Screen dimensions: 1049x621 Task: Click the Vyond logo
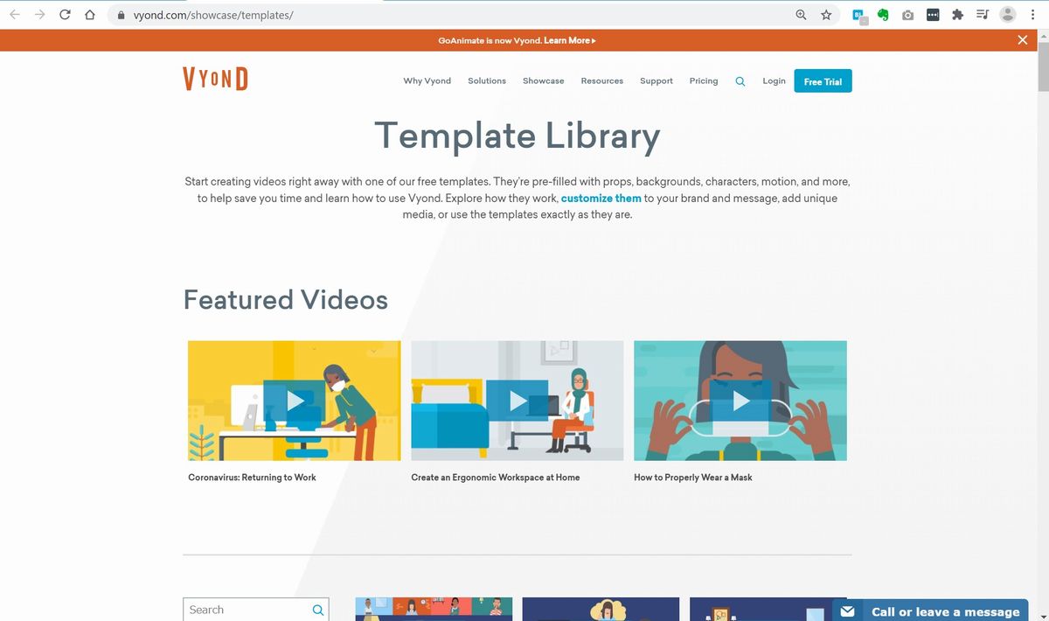click(215, 79)
